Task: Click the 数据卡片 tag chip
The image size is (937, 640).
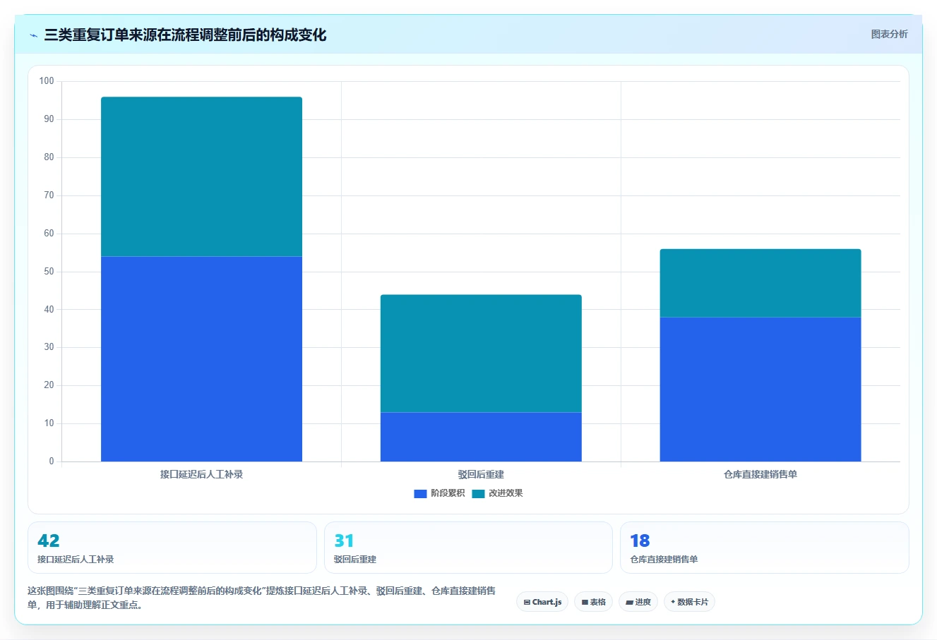Action: tap(689, 602)
